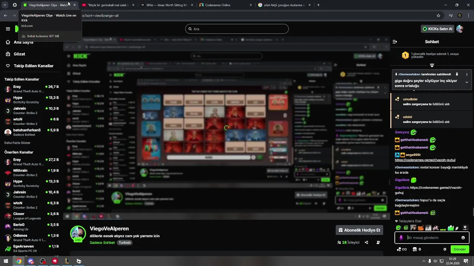Open Hype channel in followed list

(31, 100)
